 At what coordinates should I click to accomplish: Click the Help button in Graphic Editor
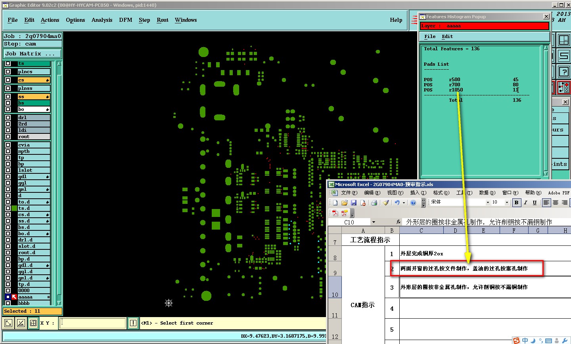coord(396,20)
